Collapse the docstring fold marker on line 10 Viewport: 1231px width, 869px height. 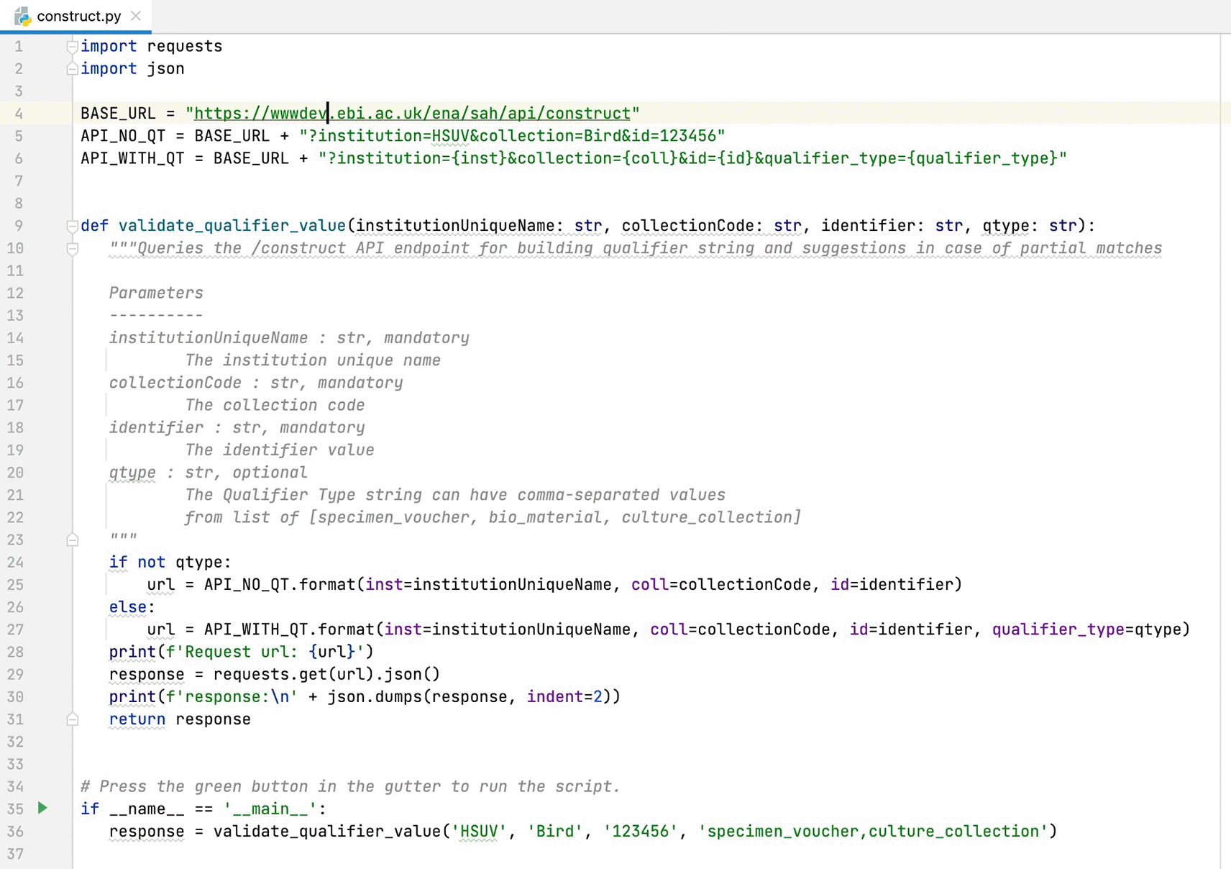point(72,248)
